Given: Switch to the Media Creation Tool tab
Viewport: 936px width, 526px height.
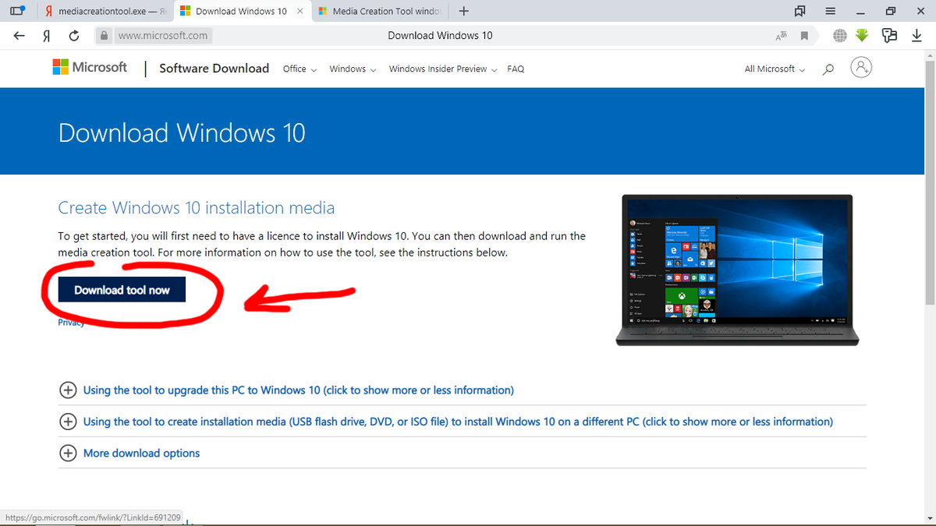Looking at the screenshot, I should [380, 12].
